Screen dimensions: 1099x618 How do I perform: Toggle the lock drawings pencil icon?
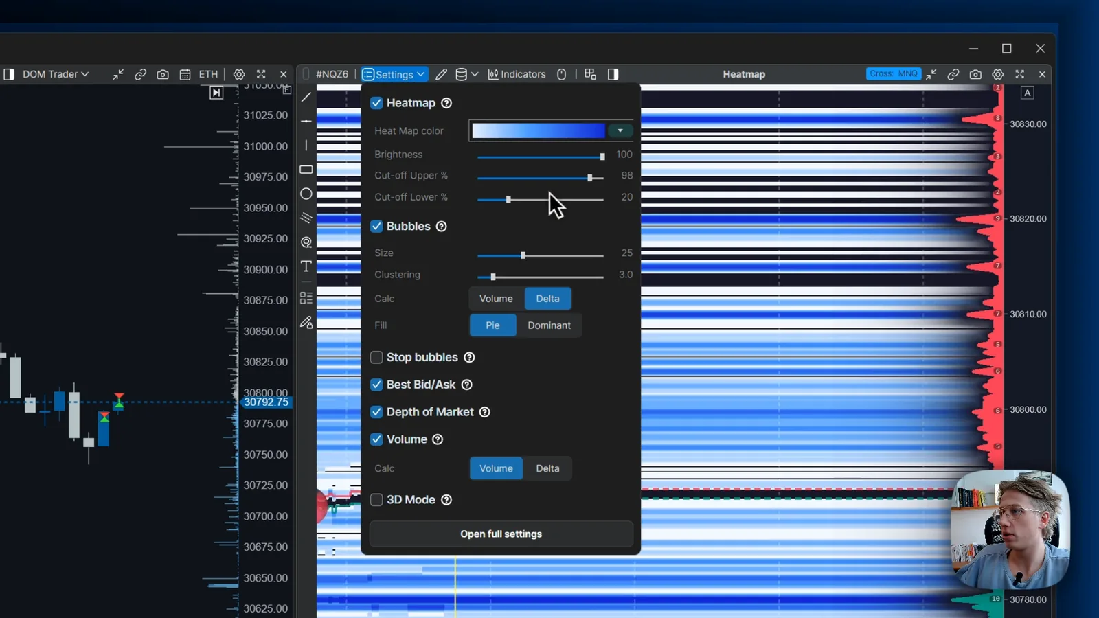(x=306, y=322)
